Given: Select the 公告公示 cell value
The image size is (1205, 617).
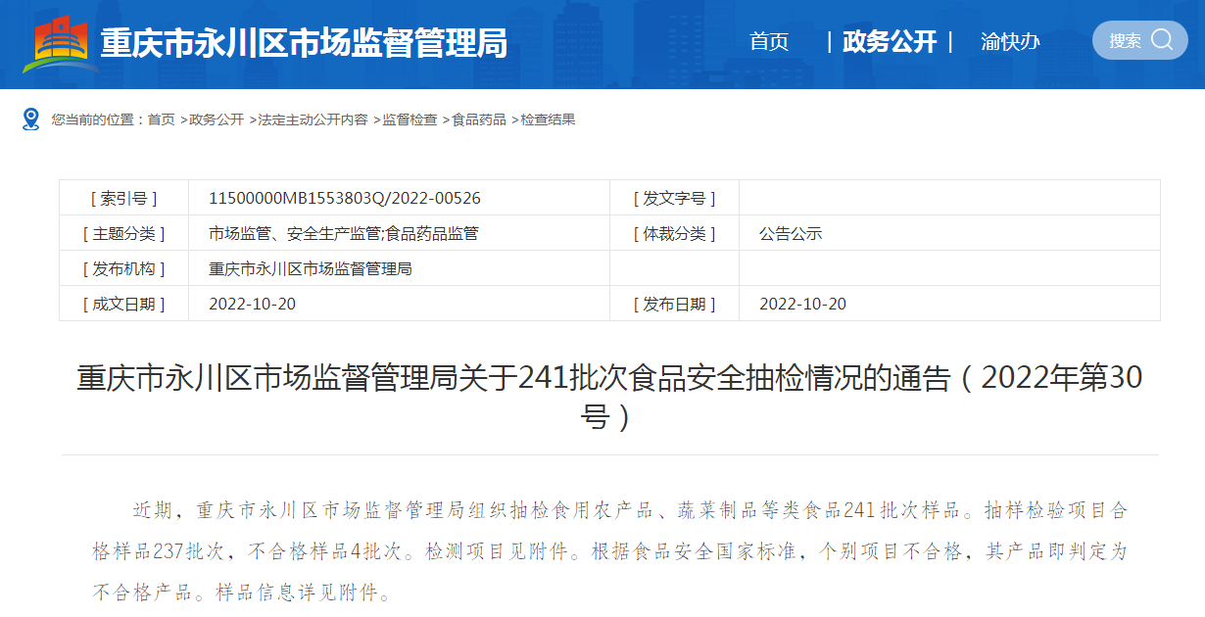Looking at the screenshot, I should (791, 233).
